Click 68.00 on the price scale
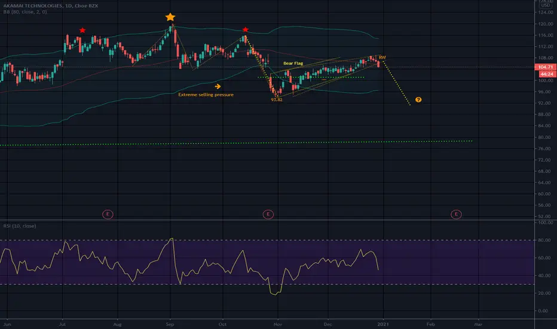The image size is (557, 329). (x=545, y=172)
